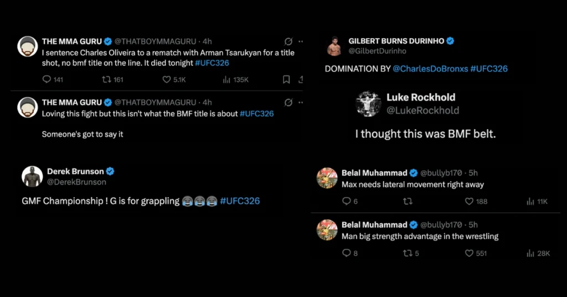Click the @DerekBrunson handle
The width and height of the screenshot is (567, 297).
tap(76, 182)
